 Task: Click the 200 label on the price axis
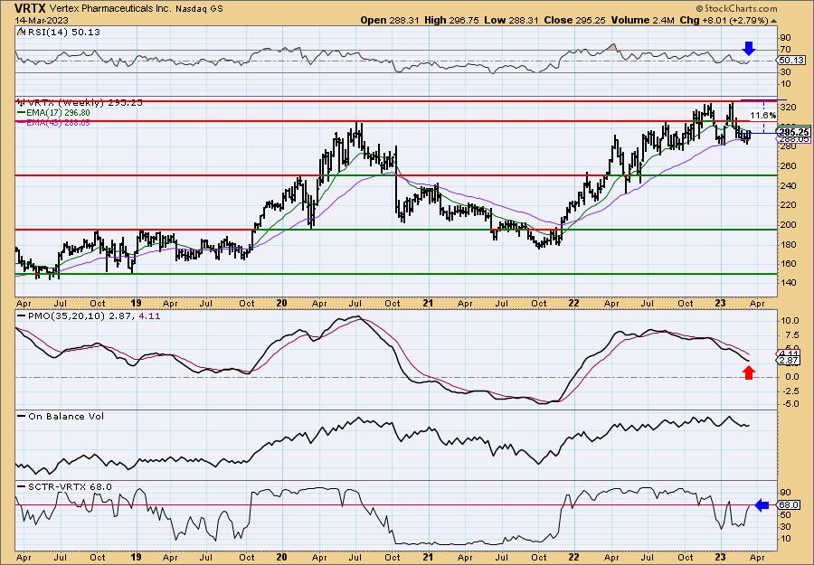pyautogui.click(x=788, y=225)
